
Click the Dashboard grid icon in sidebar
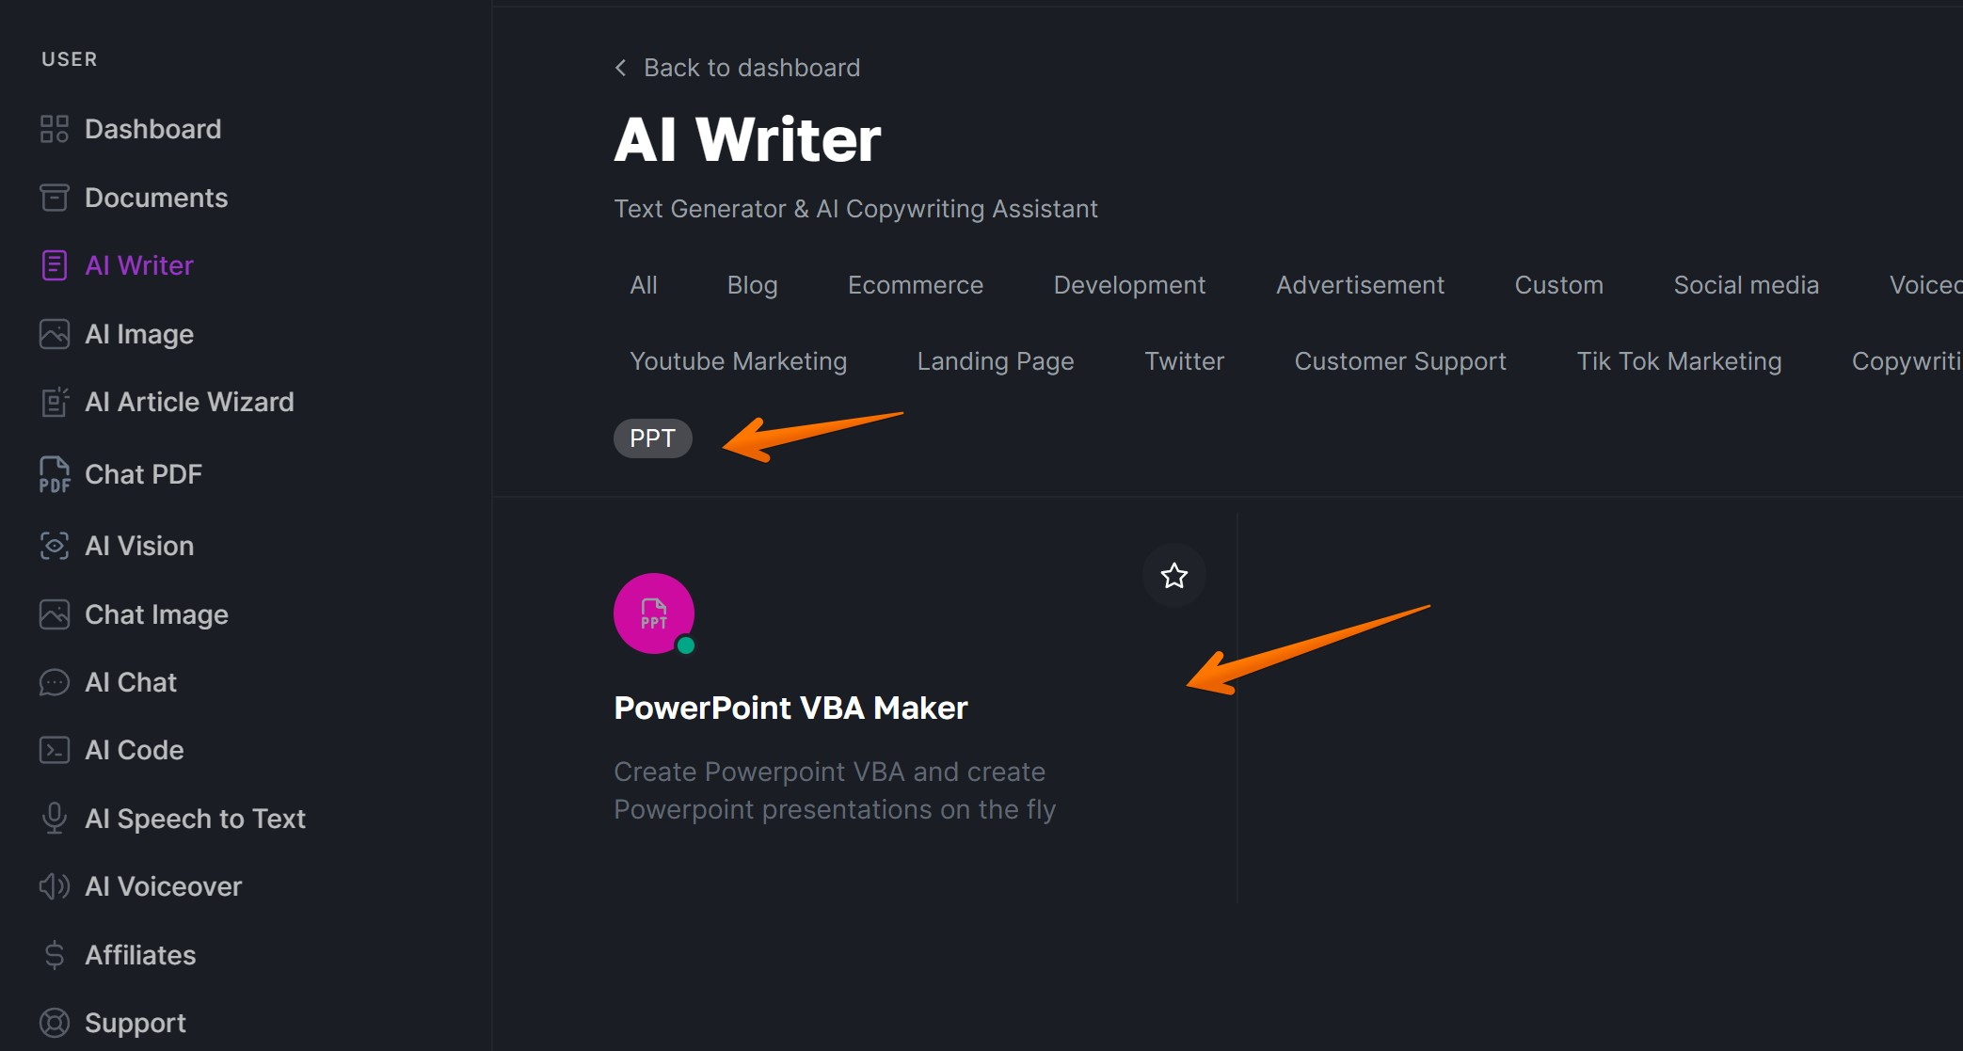tap(55, 129)
